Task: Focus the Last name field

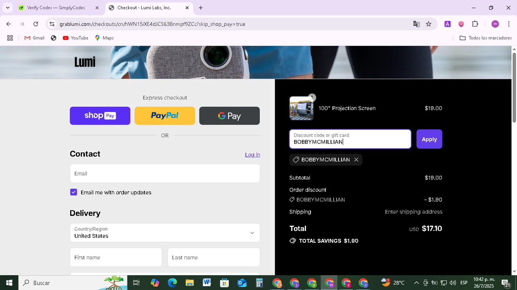Action: click(214, 257)
